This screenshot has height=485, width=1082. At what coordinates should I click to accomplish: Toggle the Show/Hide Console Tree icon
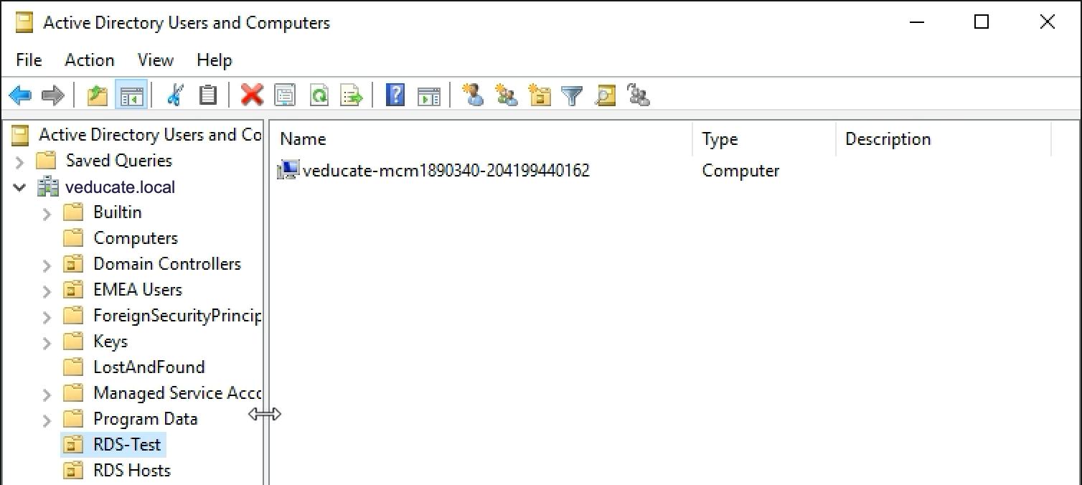tap(131, 95)
